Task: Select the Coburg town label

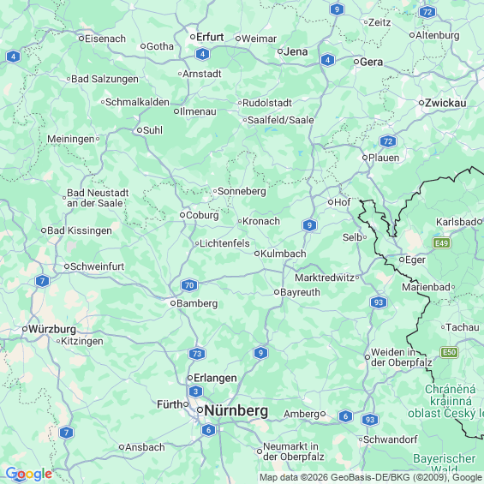Action: pyautogui.click(x=202, y=215)
